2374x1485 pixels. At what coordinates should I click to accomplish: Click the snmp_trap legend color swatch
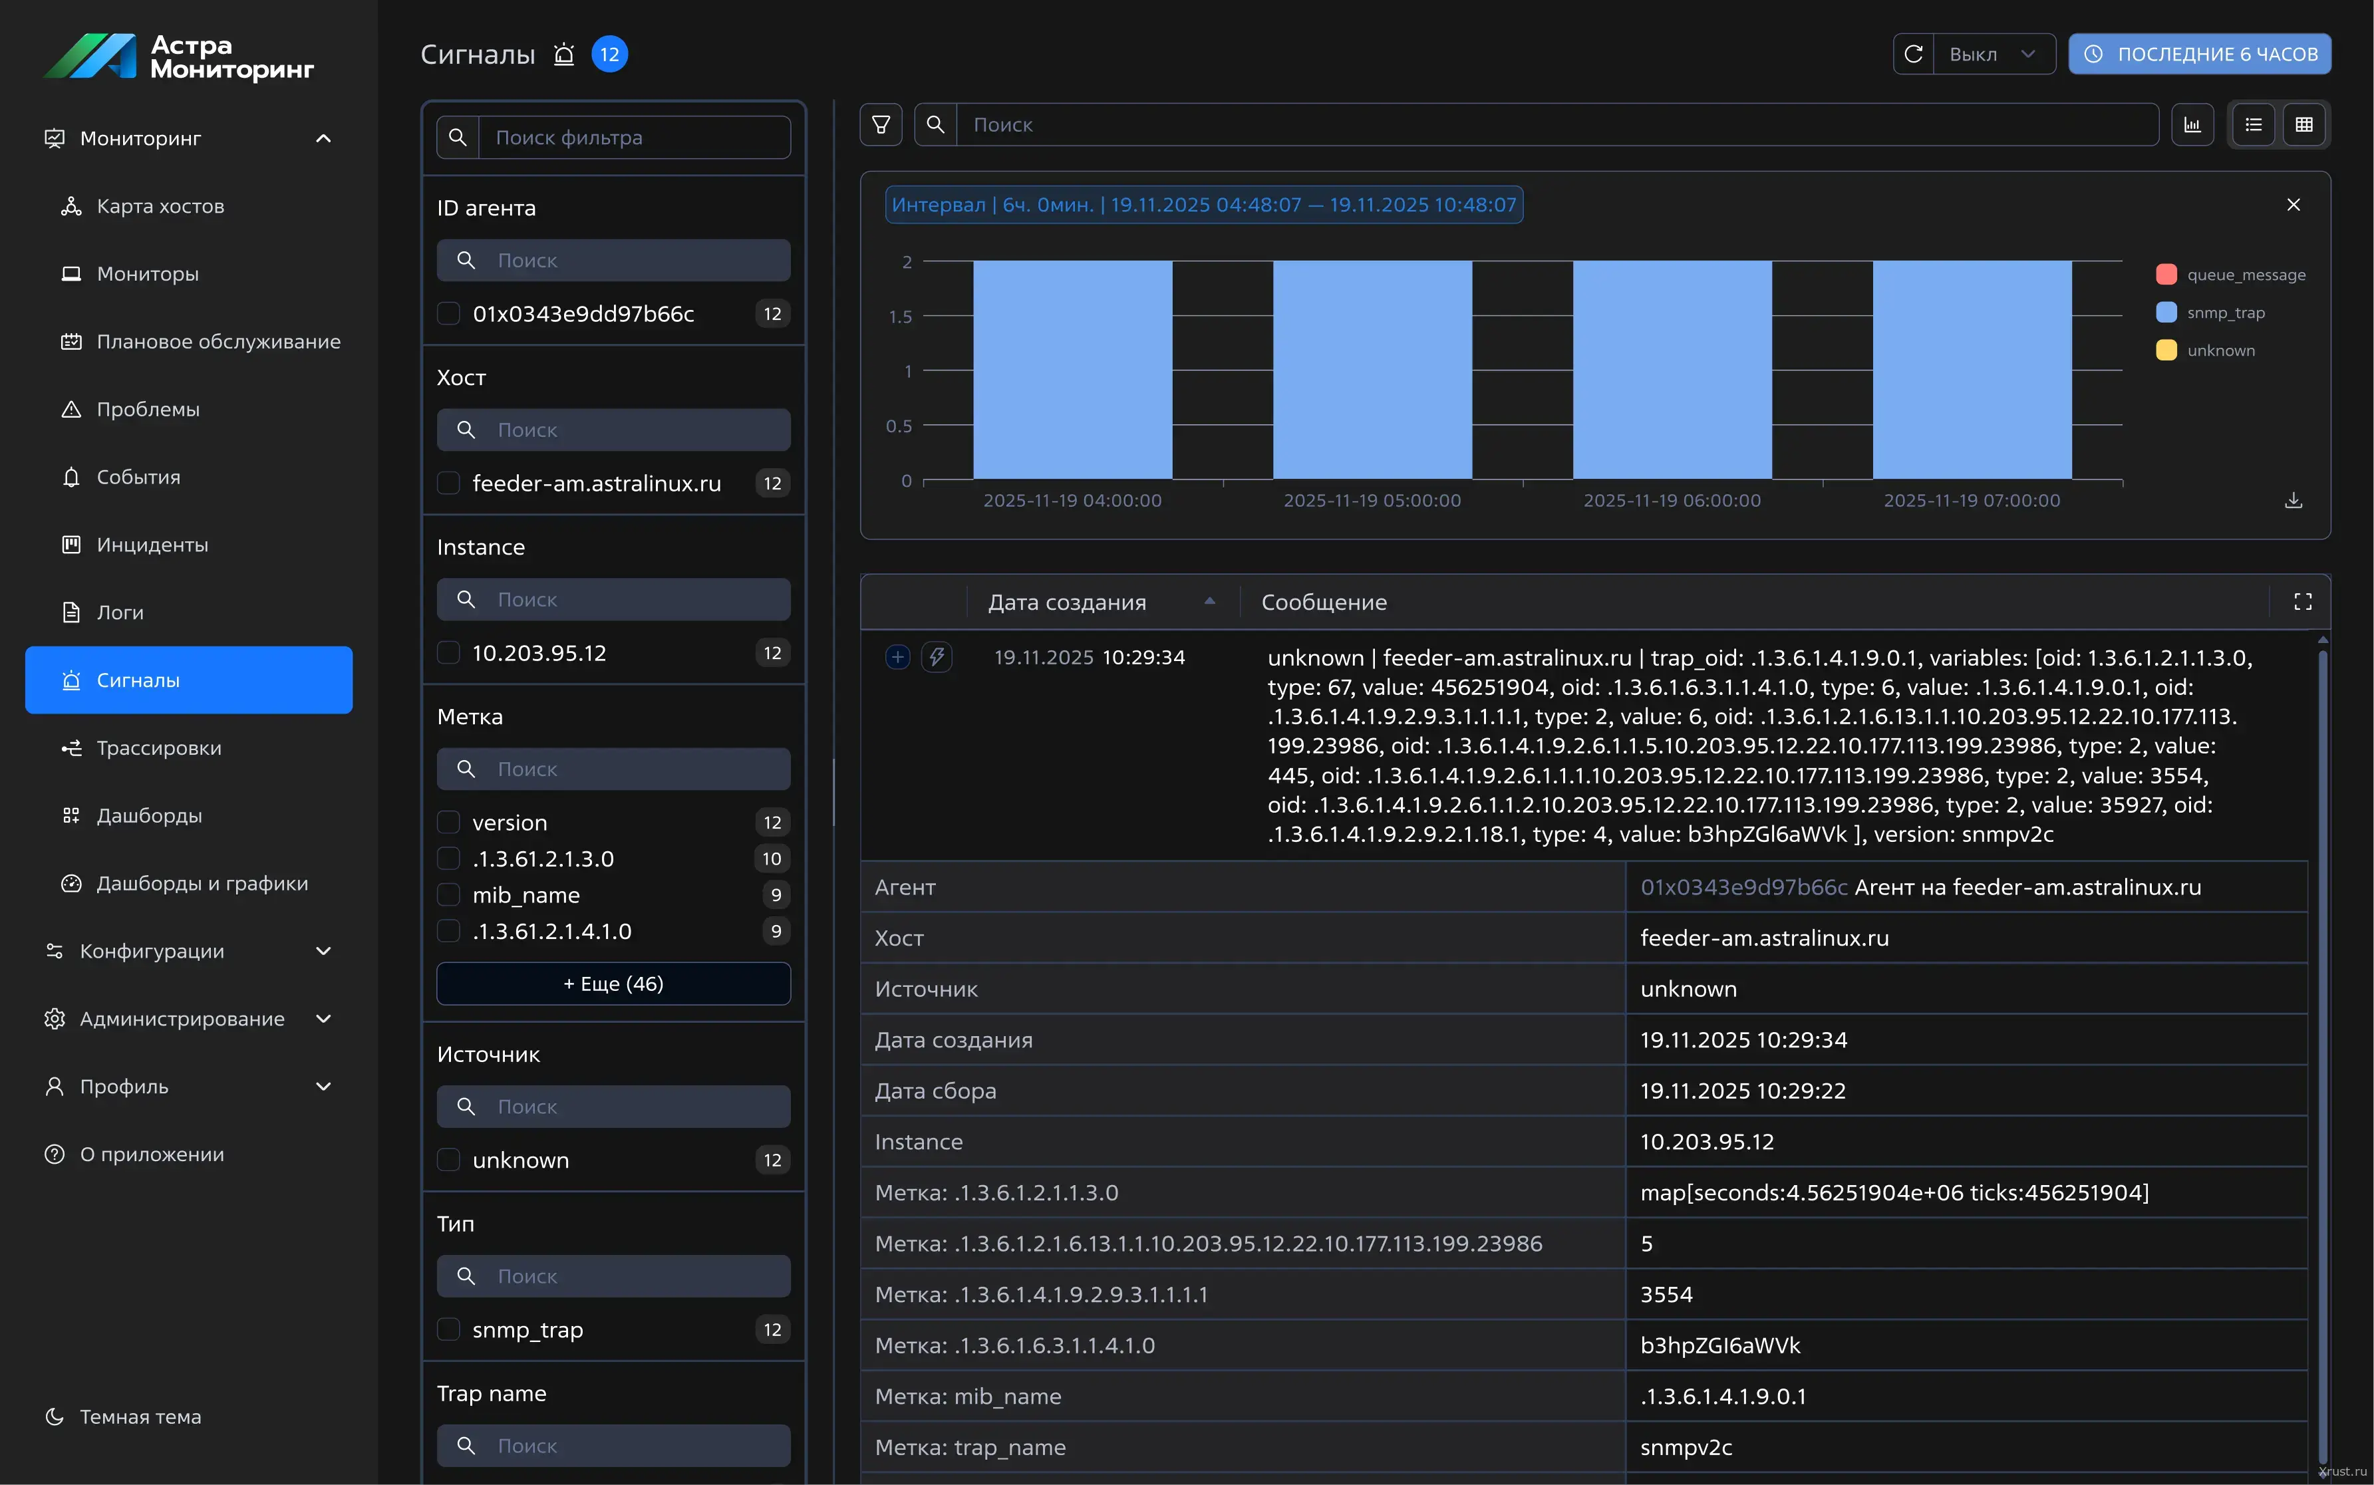tap(2166, 313)
